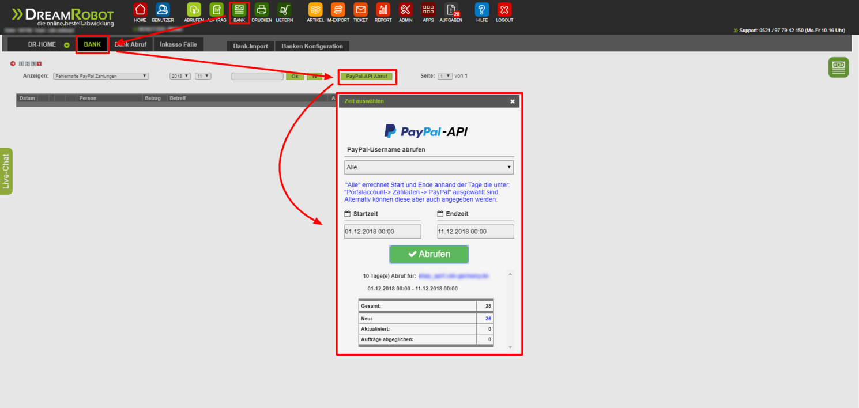Open the Banken Konfiguration tab

[312, 46]
